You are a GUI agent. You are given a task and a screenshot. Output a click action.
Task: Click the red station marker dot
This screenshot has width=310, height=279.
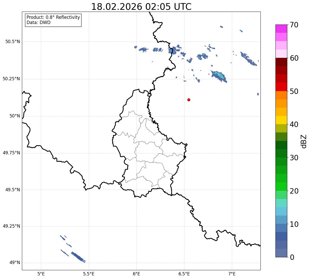tap(189, 100)
